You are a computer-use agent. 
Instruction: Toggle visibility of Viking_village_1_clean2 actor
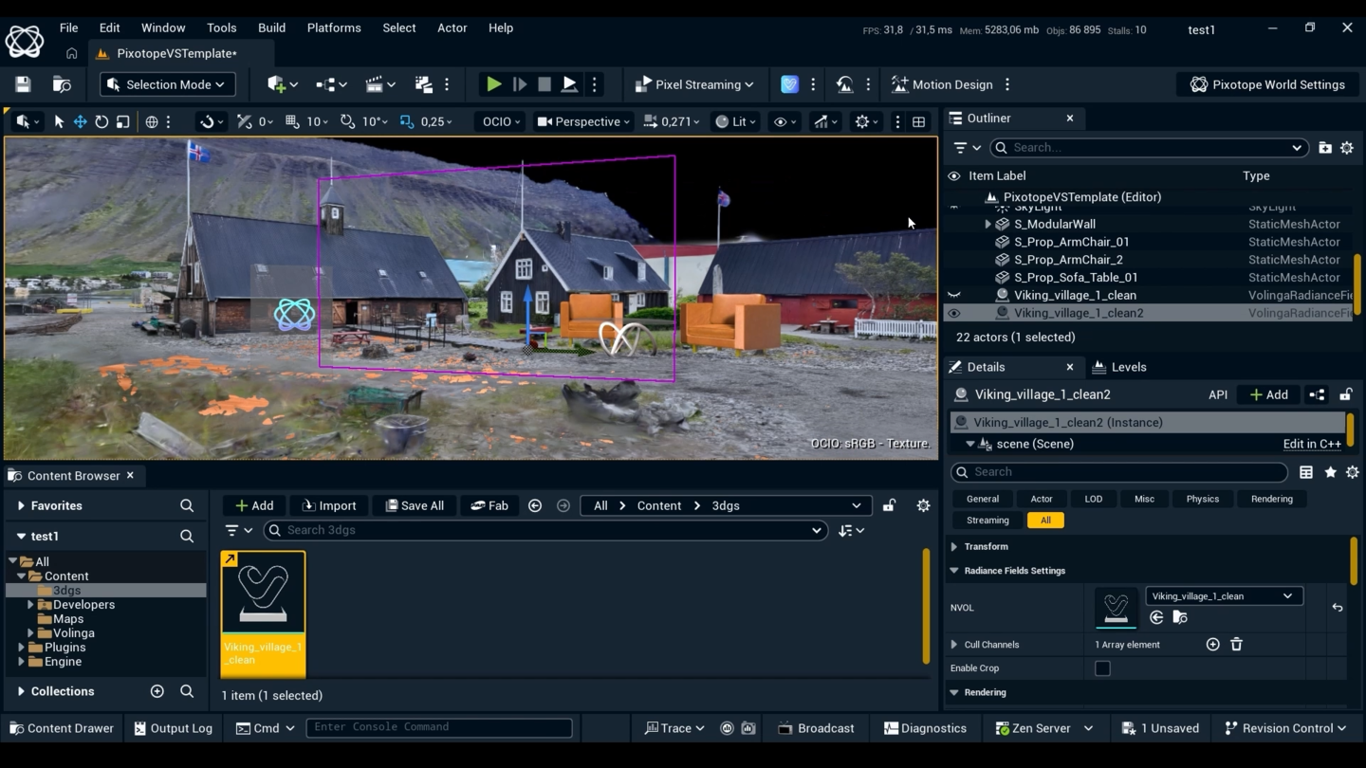pyautogui.click(x=954, y=313)
